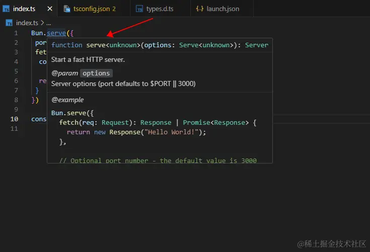Close the index.ts tab
The width and height of the screenshot is (370, 252).
50,9
